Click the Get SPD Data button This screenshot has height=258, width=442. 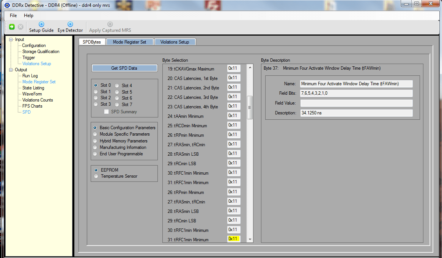(124, 68)
